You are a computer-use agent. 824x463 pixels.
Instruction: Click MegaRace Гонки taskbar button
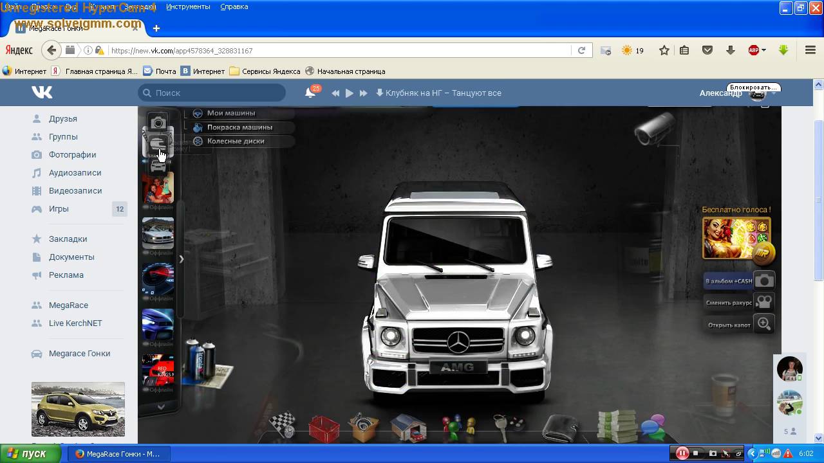[x=118, y=453]
